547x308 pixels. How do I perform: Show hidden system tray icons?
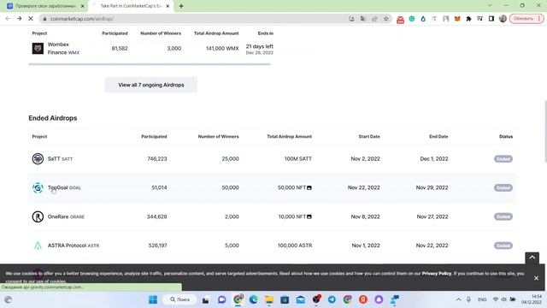pos(458,299)
